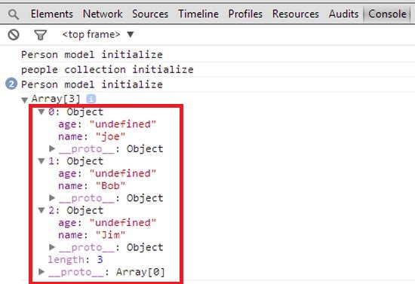Clear the console log icon
The height and width of the screenshot is (284, 415).
tap(14, 35)
